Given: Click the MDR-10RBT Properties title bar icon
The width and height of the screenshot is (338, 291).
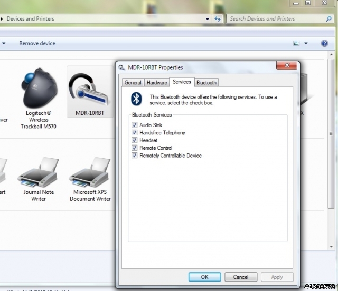Looking at the screenshot, I should [121, 67].
